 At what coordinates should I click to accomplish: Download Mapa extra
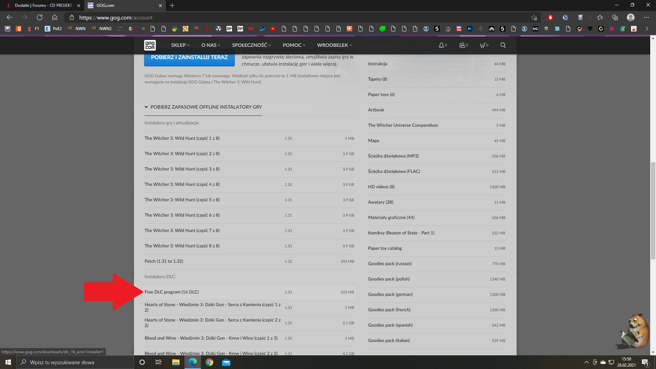pos(436,141)
